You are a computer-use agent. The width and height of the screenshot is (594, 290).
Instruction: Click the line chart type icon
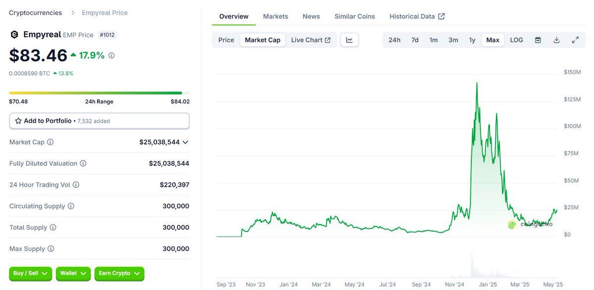pos(349,40)
